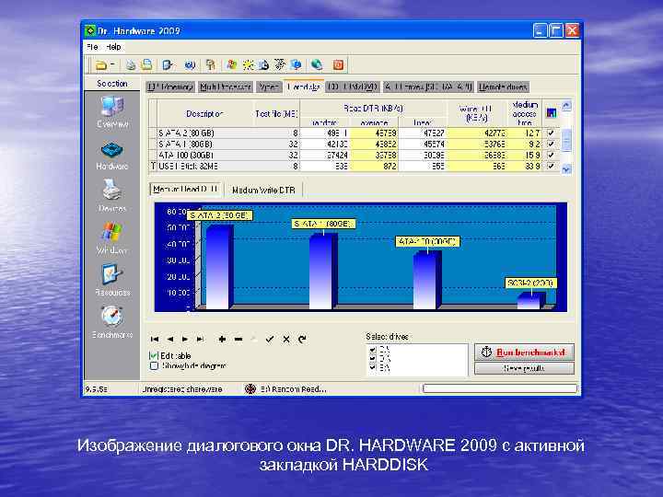Toggle checkbox in S-ATA 2 (80 GB) row

coord(551,133)
